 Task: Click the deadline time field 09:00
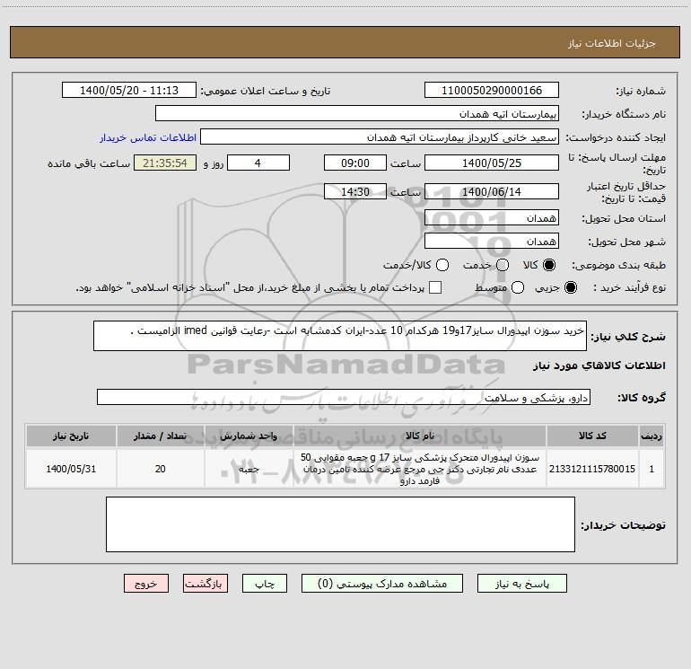pyautogui.click(x=355, y=163)
